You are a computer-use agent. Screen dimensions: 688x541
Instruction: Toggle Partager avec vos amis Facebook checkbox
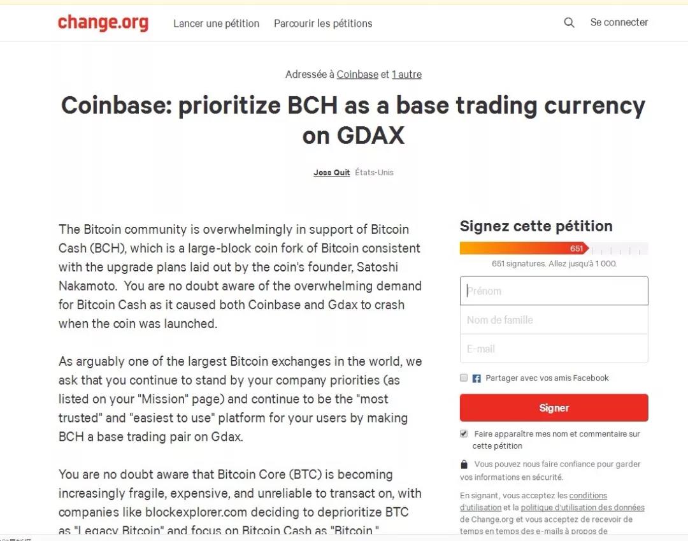pos(464,378)
